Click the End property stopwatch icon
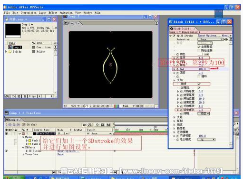Viewport: 243px width, 179px height. pos(177,69)
